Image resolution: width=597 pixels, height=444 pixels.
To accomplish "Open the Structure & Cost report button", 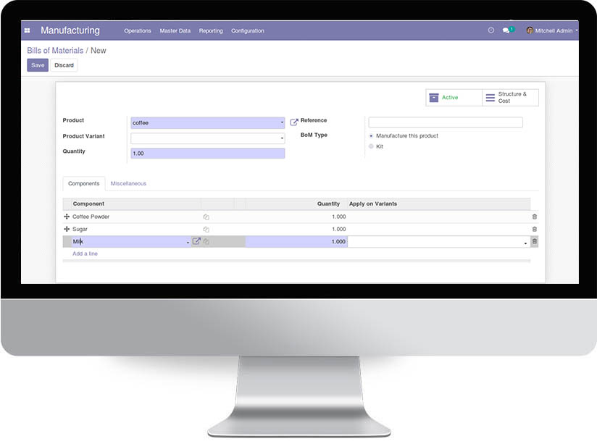I will click(x=510, y=98).
